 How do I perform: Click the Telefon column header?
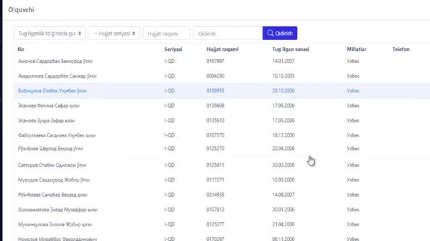pyautogui.click(x=401, y=49)
